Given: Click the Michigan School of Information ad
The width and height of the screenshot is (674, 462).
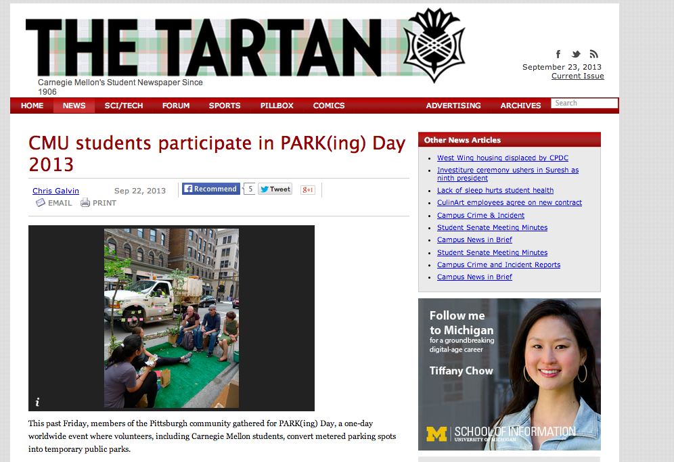Looking at the screenshot, I should 510,374.
